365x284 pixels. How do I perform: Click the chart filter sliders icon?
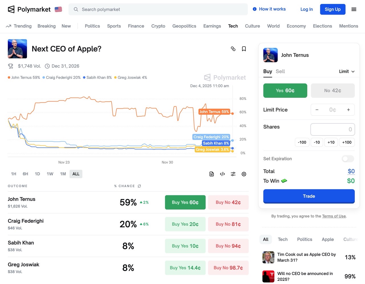point(233,174)
